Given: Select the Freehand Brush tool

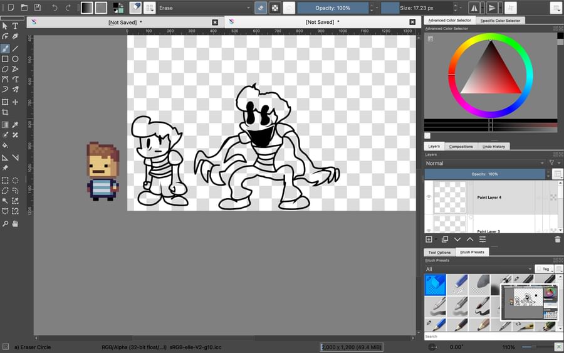Looking at the screenshot, I should click(5, 48).
